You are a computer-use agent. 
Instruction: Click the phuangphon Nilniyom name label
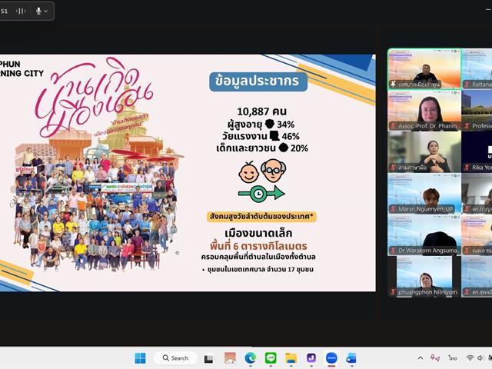(x=427, y=292)
